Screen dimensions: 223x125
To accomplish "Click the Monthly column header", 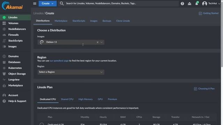I will pyautogui.click(x=85, y=117).
